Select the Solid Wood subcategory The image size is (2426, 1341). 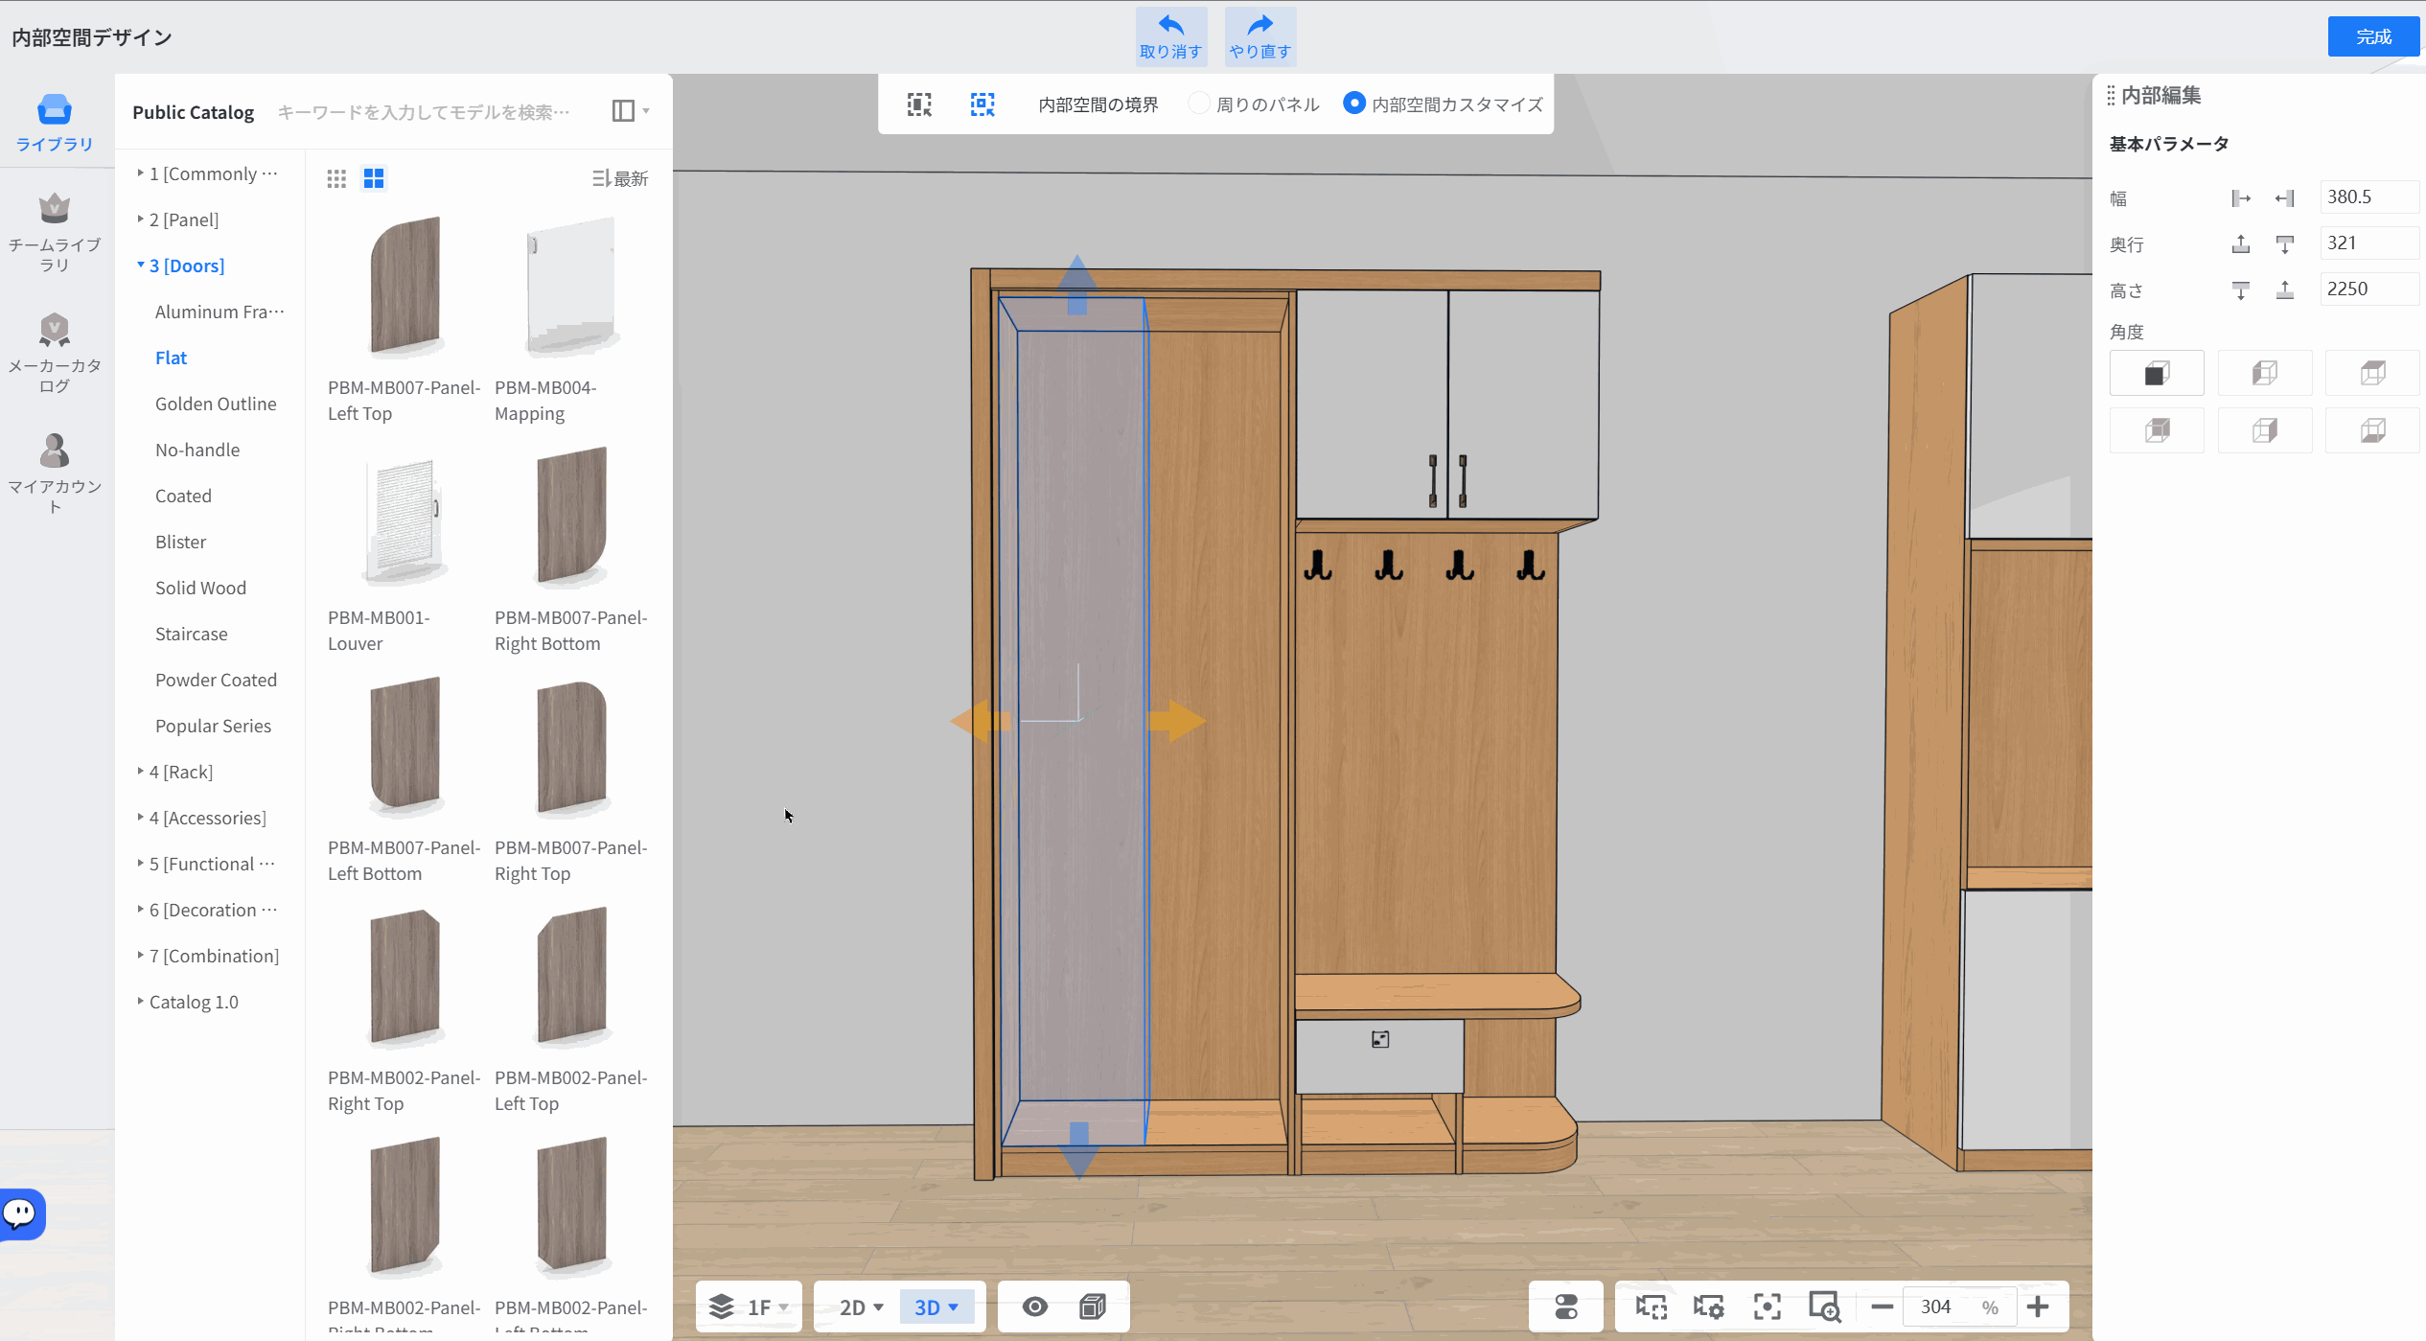[x=200, y=588]
